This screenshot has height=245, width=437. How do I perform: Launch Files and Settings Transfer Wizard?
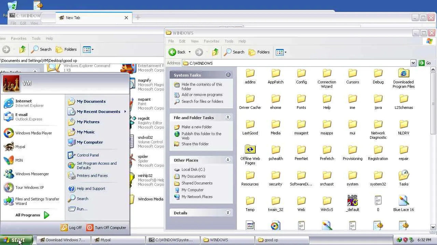(x=31, y=201)
